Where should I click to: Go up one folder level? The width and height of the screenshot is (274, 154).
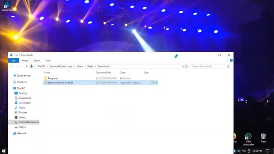[27, 66]
